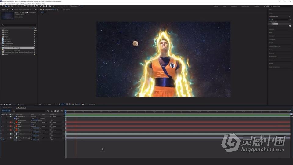Click the label color swatch of layer 1

click(x=11, y=116)
